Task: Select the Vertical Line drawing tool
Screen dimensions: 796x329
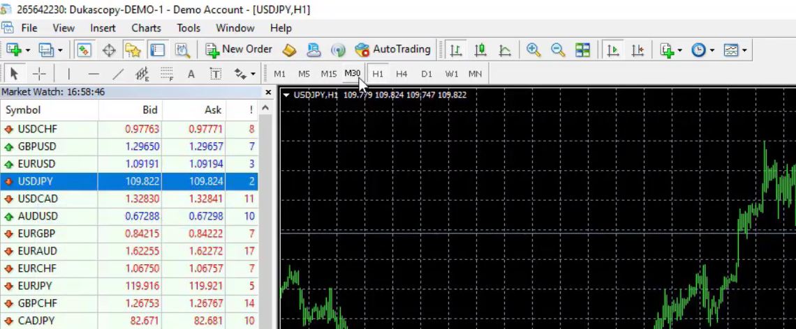Action: (68, 74)
